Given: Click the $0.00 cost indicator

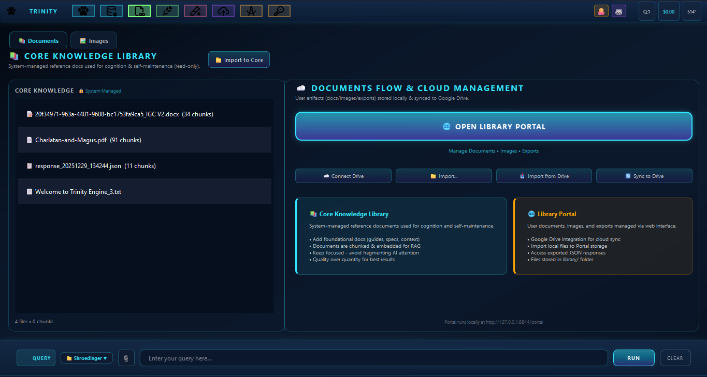Looking at the screenshot, I should click(x=668, y=10).
